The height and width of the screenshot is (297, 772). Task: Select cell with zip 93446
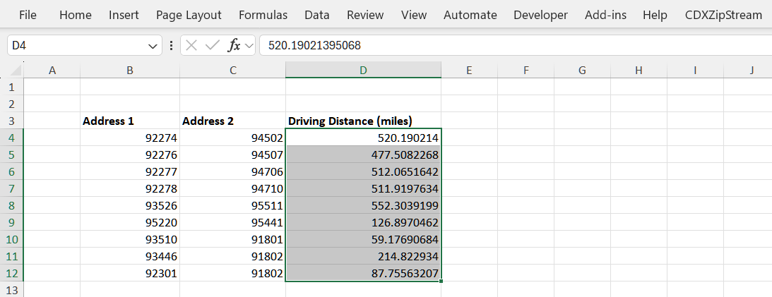130,256
